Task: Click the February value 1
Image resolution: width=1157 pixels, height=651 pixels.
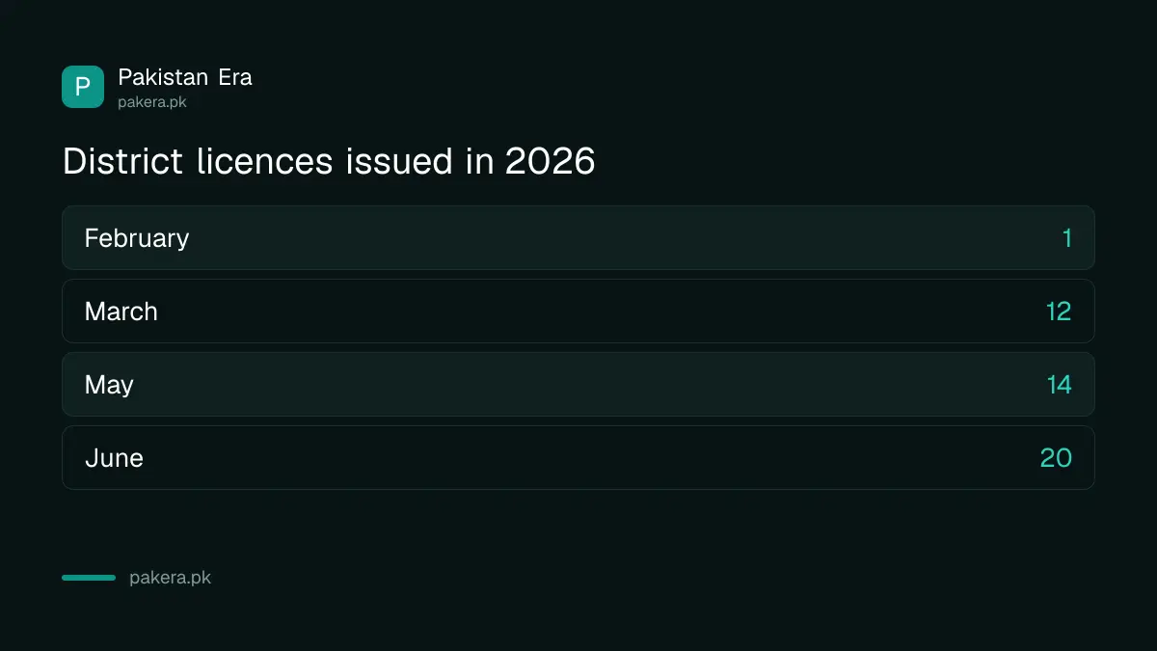Action: click(1066, 238)
